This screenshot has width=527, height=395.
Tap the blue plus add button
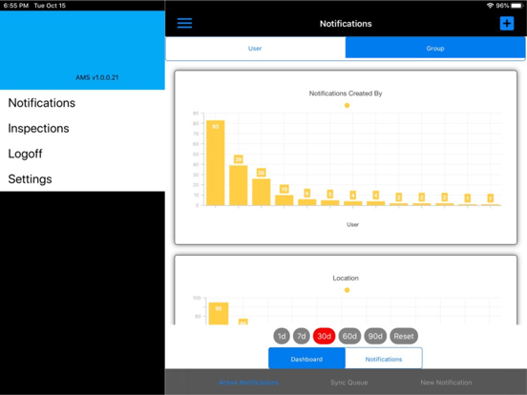click(507, 24)
